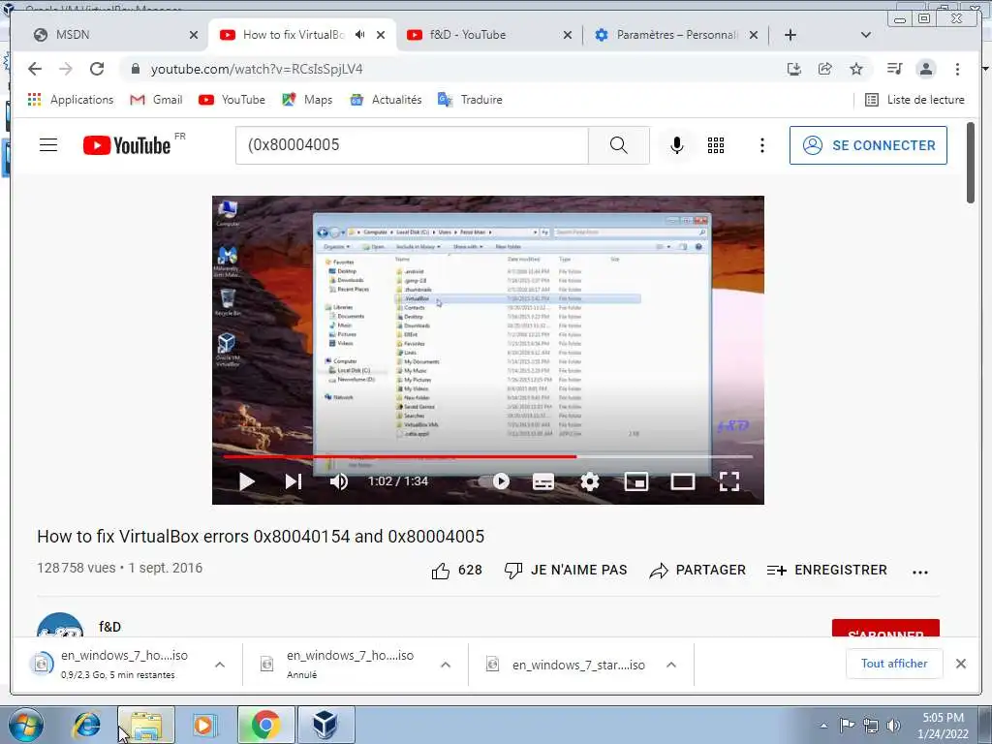992x744 pixels.
Task: Enter fullscreen video mode
Action: tap(728, 481)
